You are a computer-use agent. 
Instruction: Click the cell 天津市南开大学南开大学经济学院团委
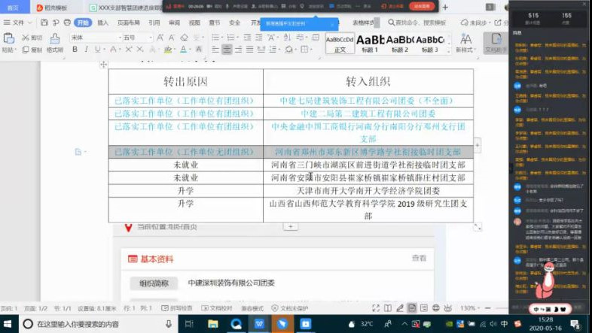click(x=368, y=191)
